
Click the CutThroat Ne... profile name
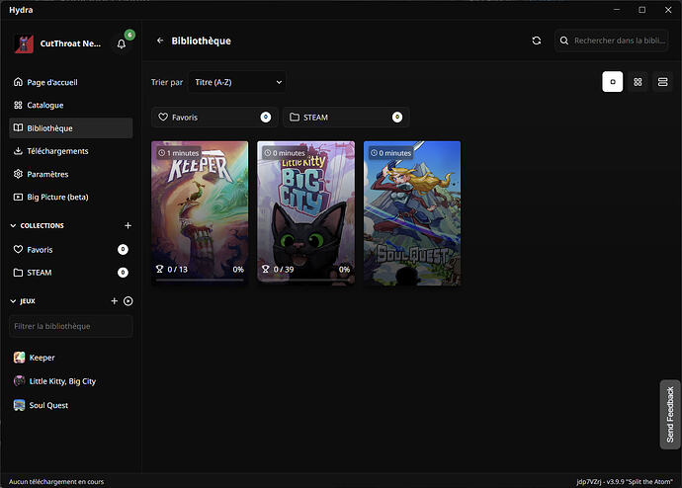(x=70, y=43)
